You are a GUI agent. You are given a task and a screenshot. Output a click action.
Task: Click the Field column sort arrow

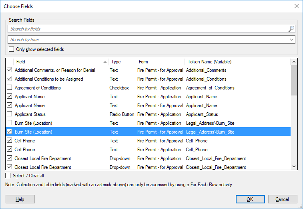[105, 62]
